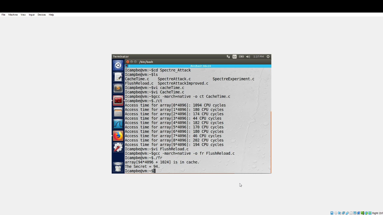The image size is (383, 215).
Task: Click the network connection indicator in top panel
Action: [228, 56]
